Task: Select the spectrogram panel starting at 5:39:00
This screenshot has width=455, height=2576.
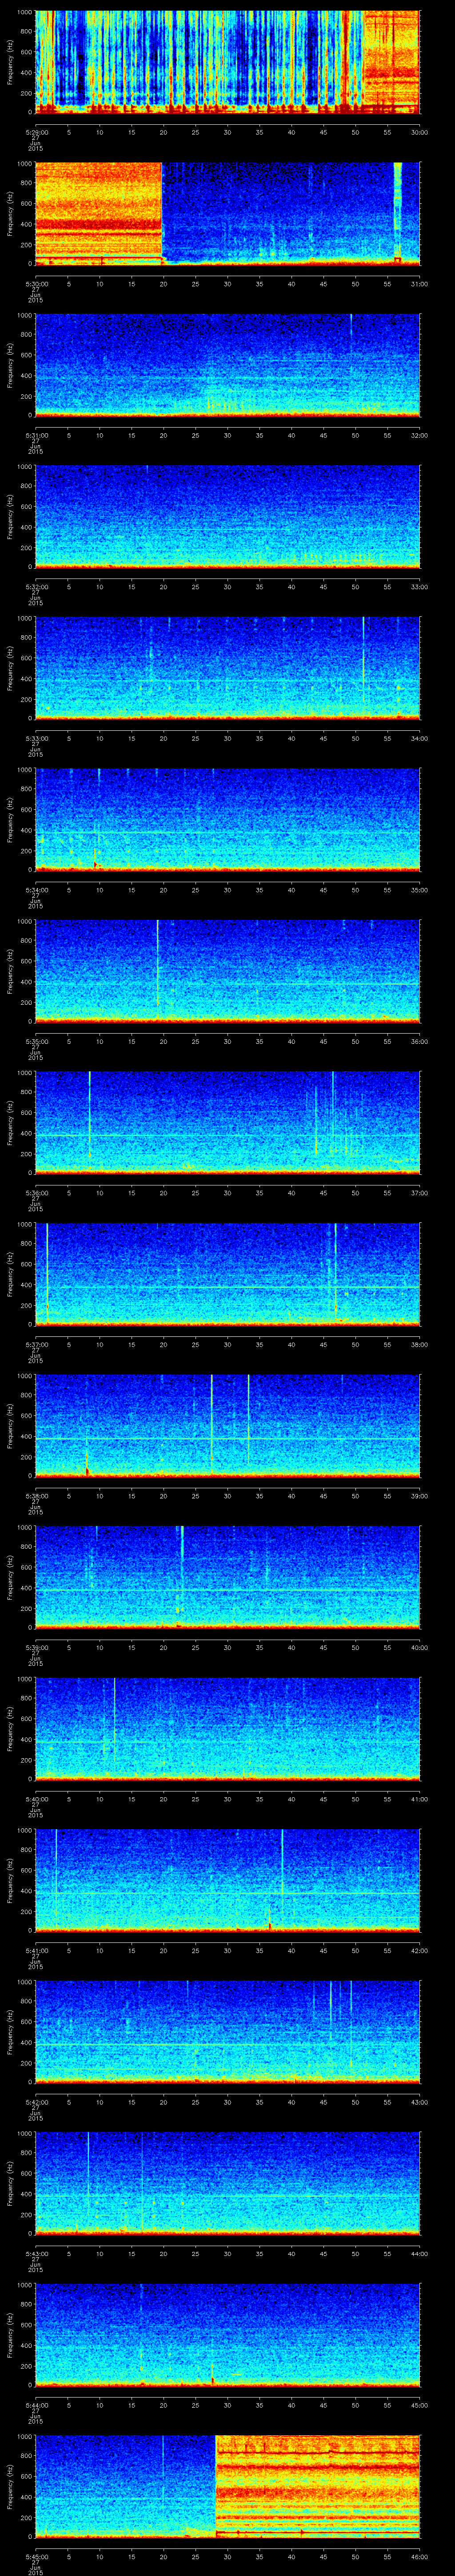Action: [228, 1577]
